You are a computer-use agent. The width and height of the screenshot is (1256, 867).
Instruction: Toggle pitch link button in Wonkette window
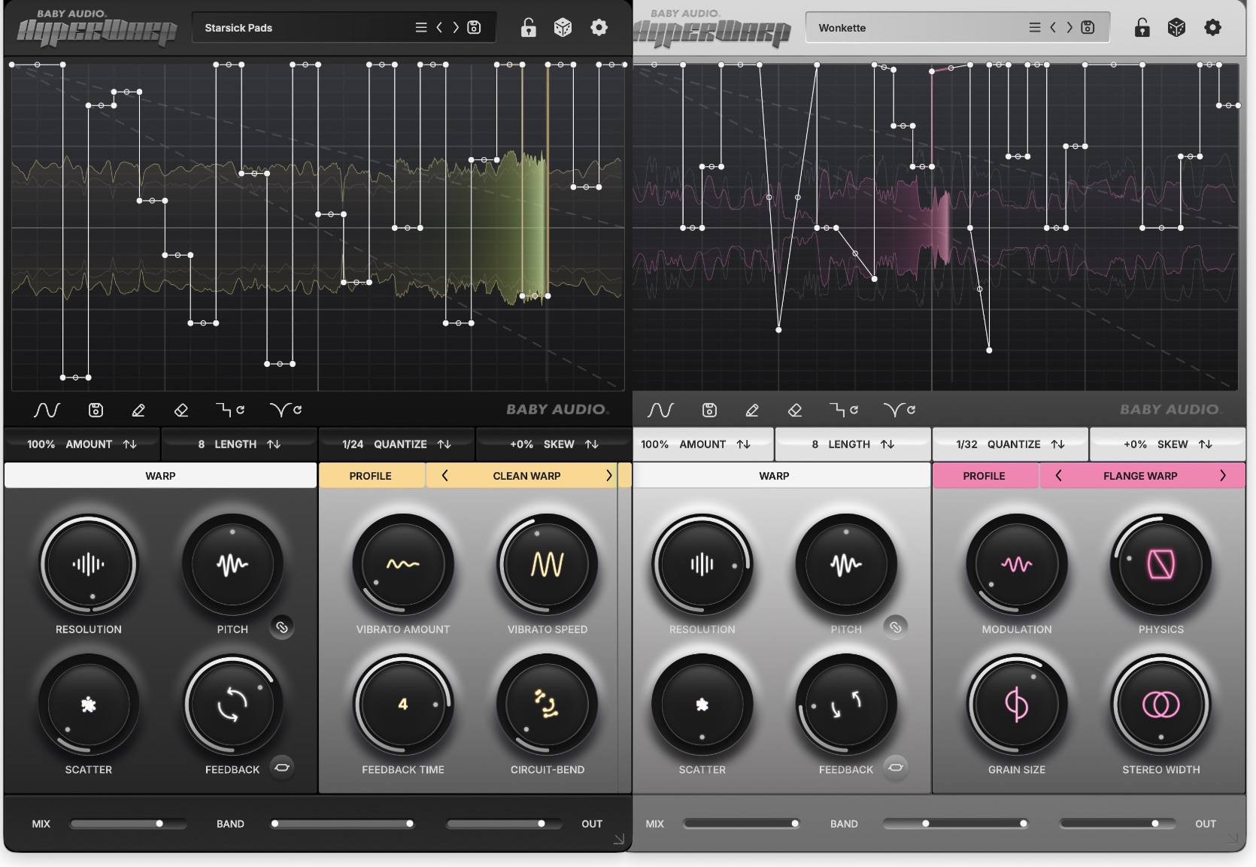[x=895, y=627]
